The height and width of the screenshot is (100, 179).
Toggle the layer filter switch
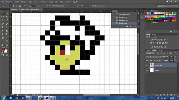click(x=176, y=53)
